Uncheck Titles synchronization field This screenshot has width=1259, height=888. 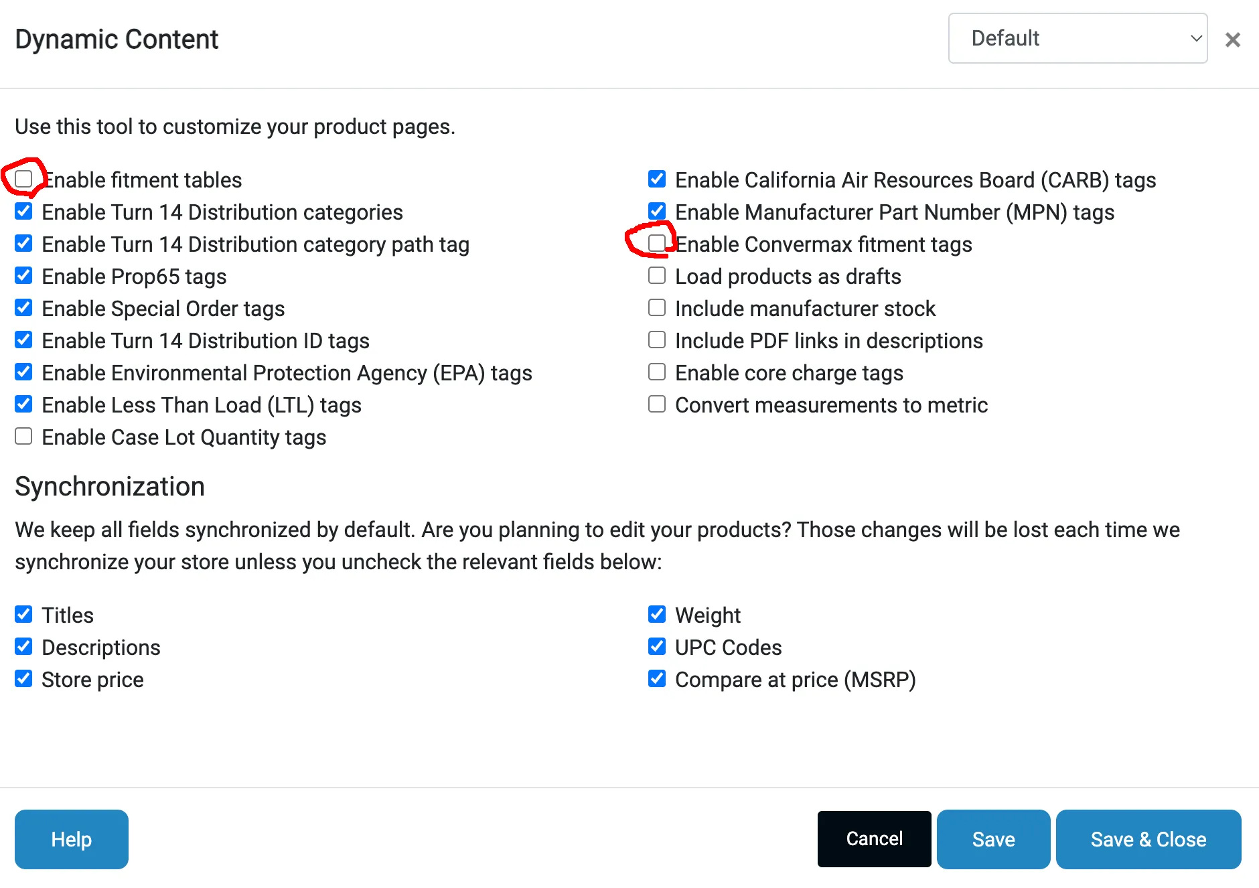click(x=24, y=615)
